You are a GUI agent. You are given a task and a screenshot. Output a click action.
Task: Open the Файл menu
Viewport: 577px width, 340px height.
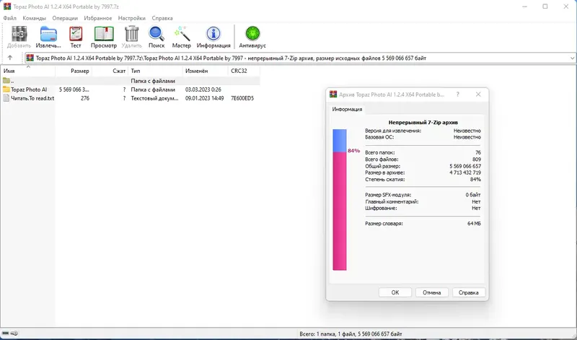coord(10,18)
